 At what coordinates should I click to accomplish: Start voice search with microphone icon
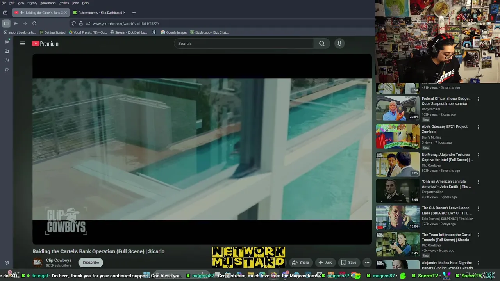pos(339,44)
